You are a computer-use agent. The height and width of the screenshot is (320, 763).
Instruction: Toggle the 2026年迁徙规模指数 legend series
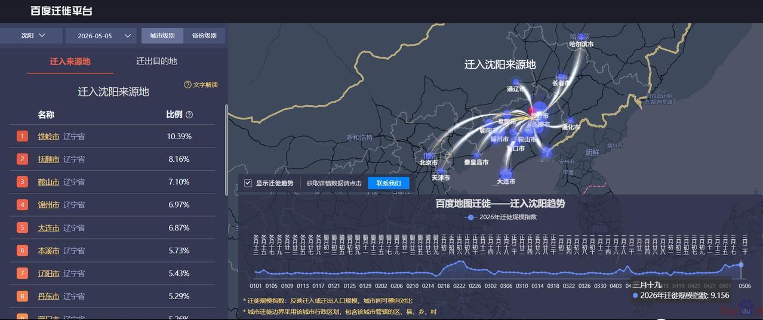(501, 217)
